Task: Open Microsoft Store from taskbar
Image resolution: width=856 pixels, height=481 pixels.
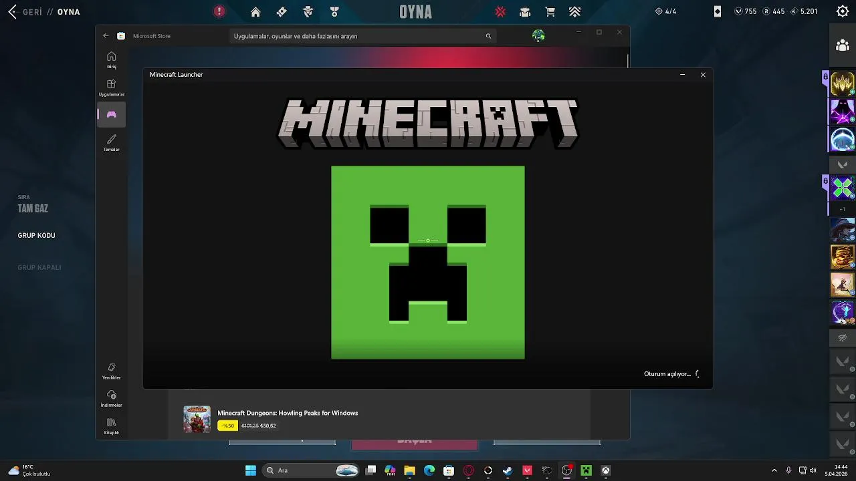Action: coord(449,470)
